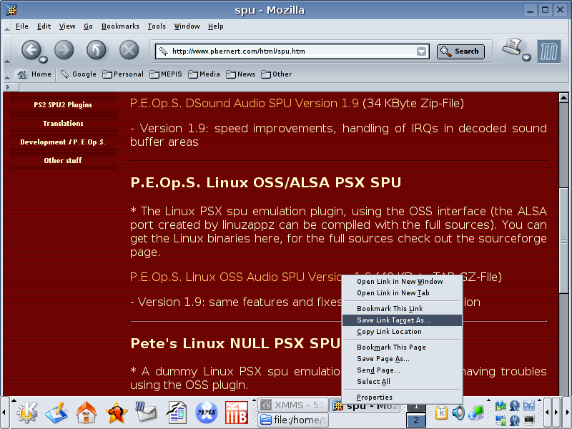Launch XMMS from the panel icon
The height and width of the screenshot is (429, 572).
pos(207,412)
